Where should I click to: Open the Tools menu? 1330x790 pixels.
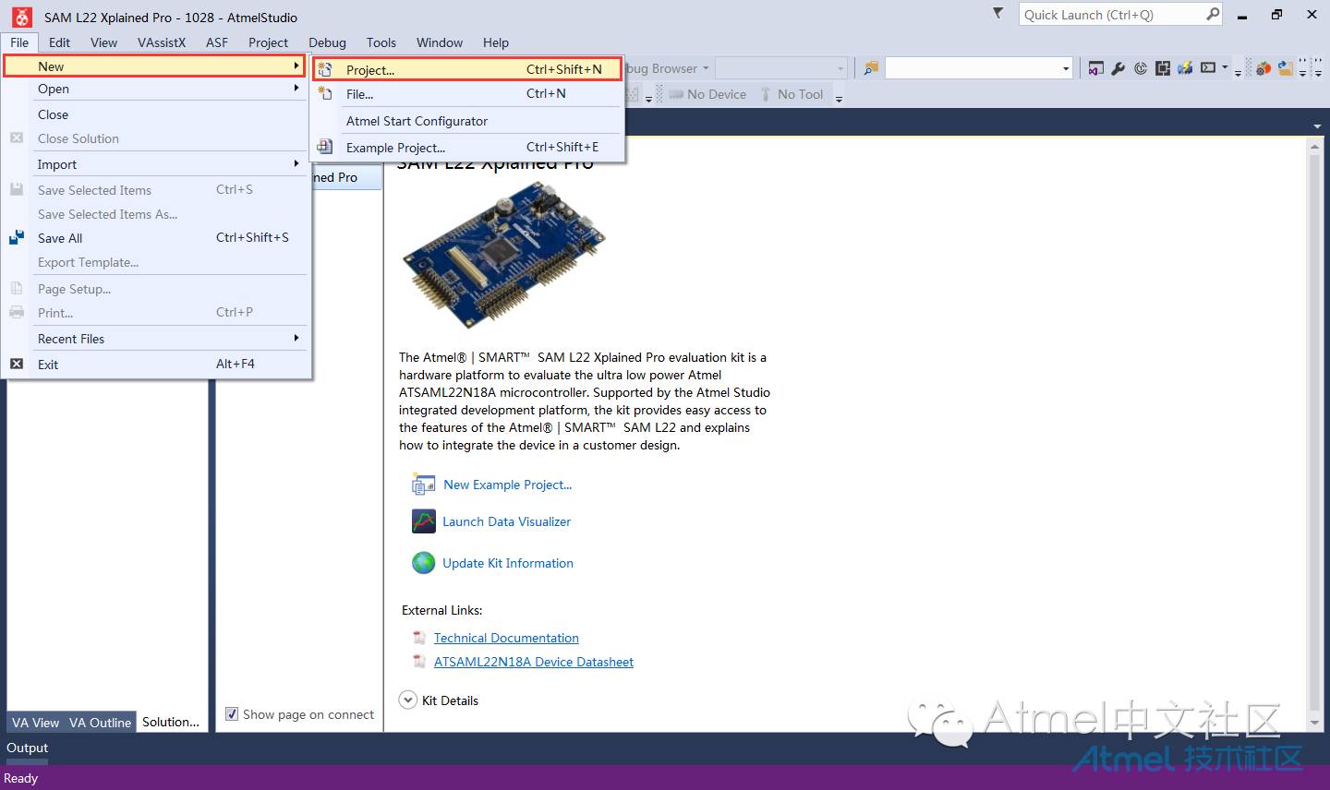click(x=381, y=42)
